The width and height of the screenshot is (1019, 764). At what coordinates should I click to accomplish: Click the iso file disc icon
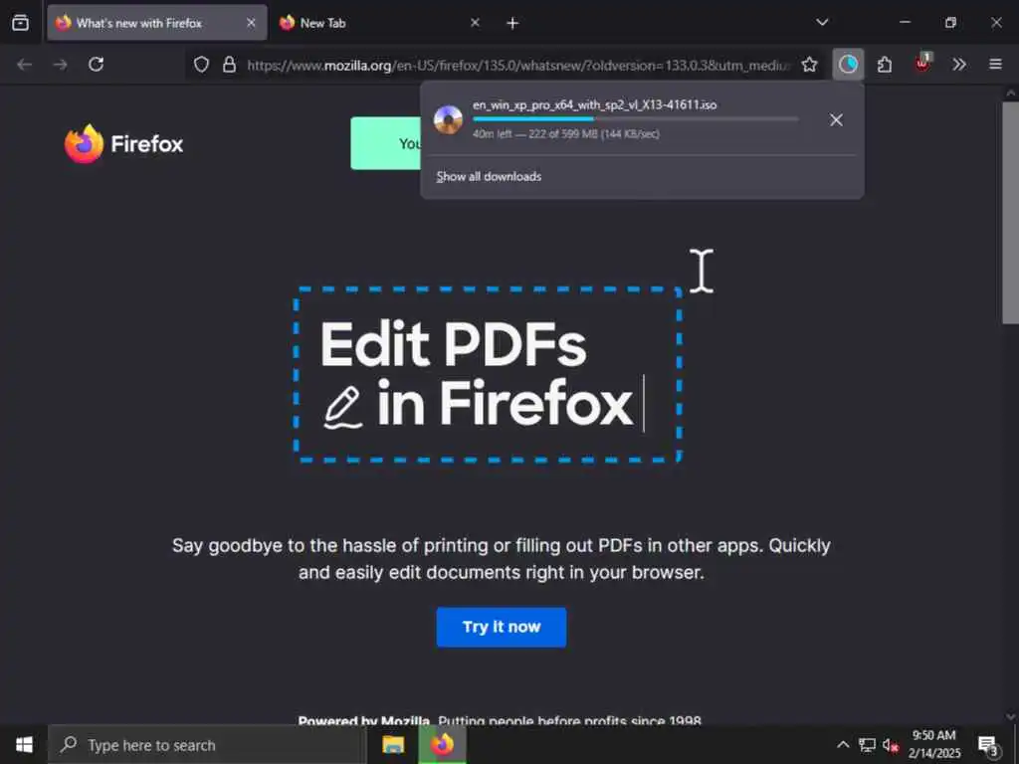pyautogui.click(x=448, y=119)
